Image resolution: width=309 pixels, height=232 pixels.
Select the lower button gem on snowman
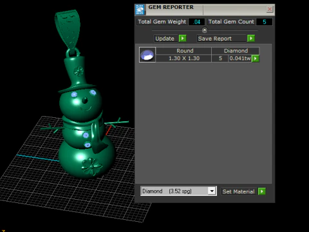click(x=88, y=145)
